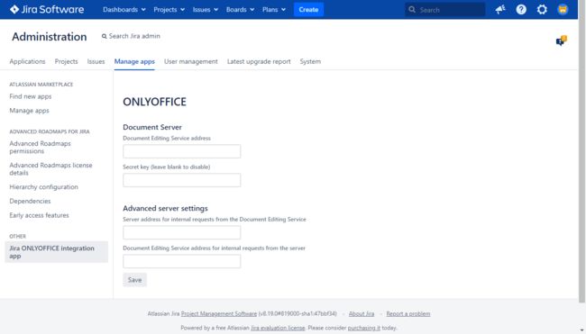Click the Save button
This screenshot has height=334, width=586.
(x=134, y=280)
